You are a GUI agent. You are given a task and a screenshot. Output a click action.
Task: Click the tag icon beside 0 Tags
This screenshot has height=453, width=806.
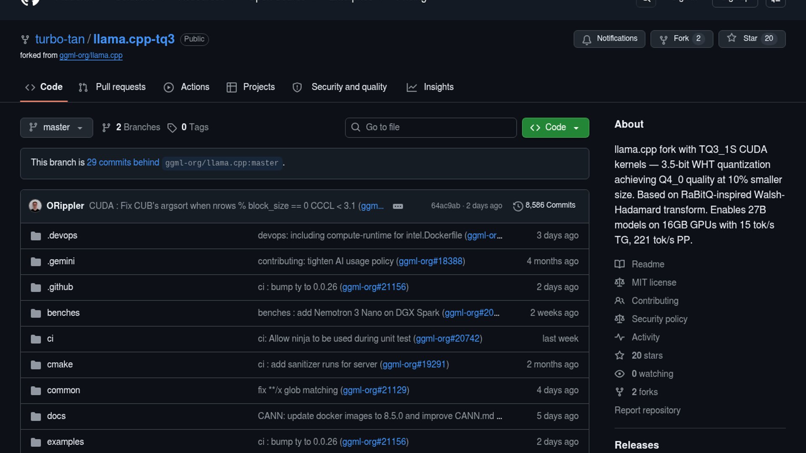[172, 128]
